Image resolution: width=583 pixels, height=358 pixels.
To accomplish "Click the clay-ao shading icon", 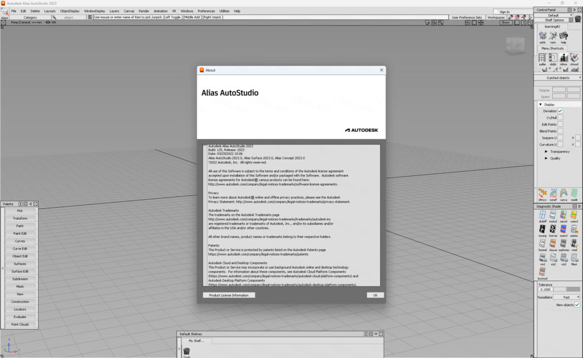I will [x=553, y=244].
